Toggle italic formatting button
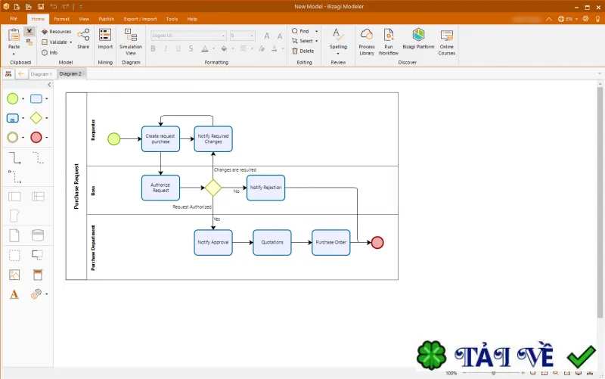 [166, 48]
